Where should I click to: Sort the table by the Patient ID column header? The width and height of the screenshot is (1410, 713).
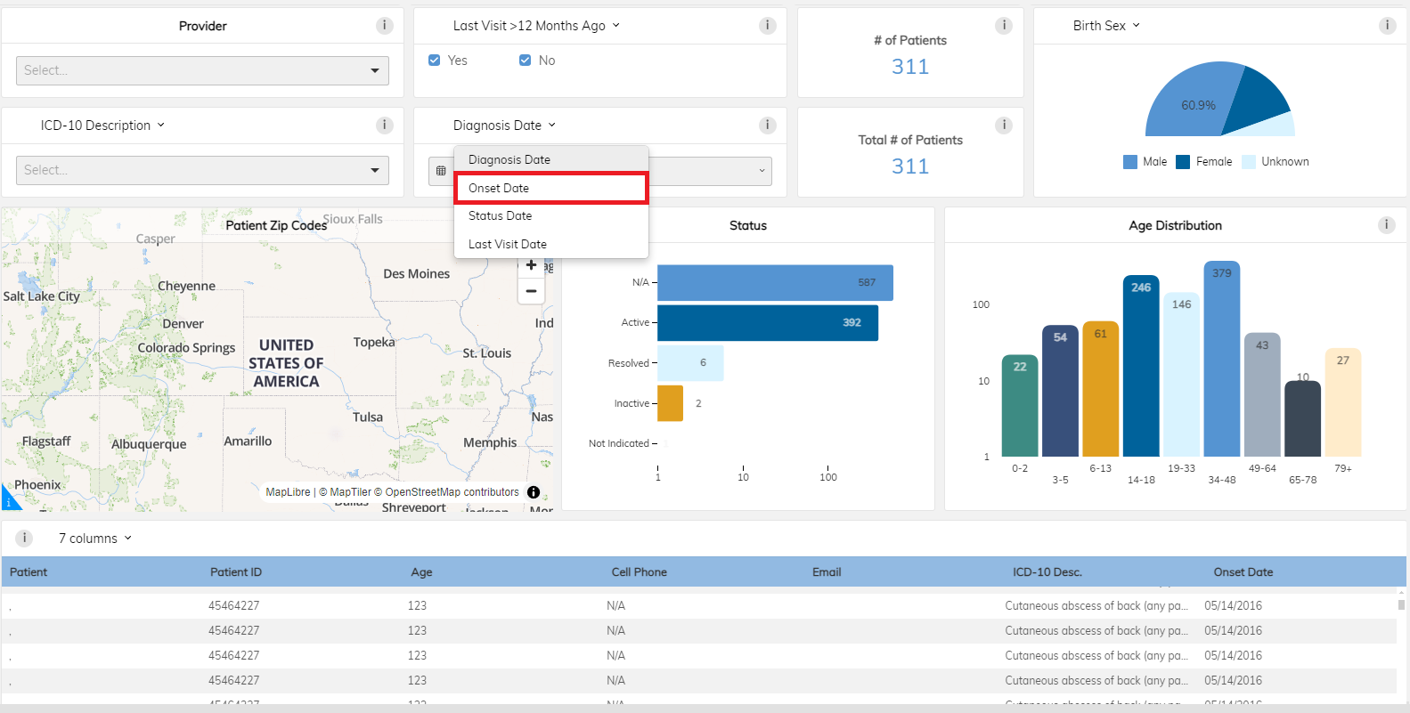click(x=236, y=572)
